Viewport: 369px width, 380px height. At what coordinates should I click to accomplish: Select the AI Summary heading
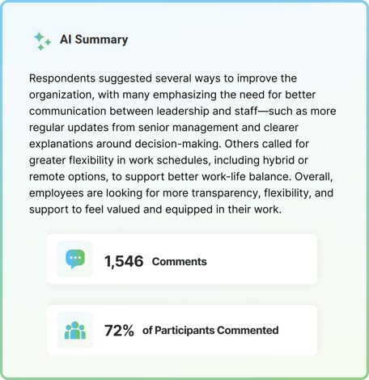pos(94,40)
